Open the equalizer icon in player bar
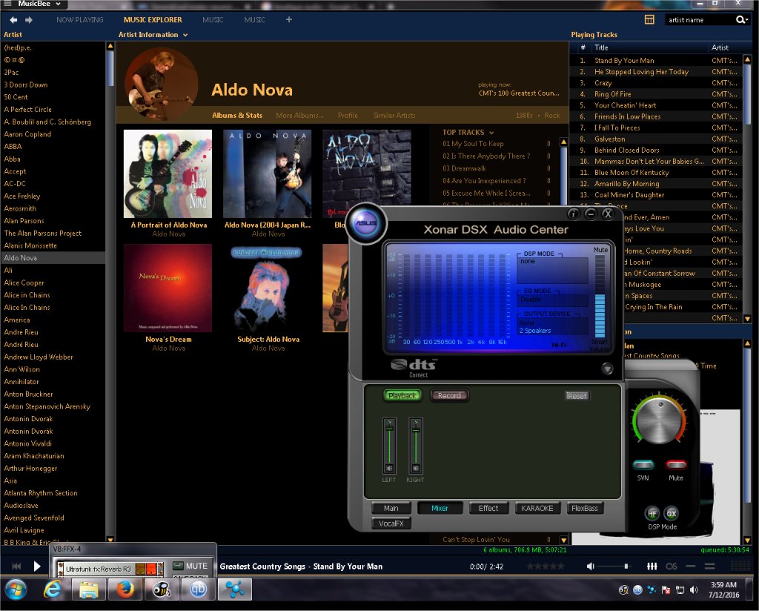This screenshot has height=611, width=759. point(652,566)
